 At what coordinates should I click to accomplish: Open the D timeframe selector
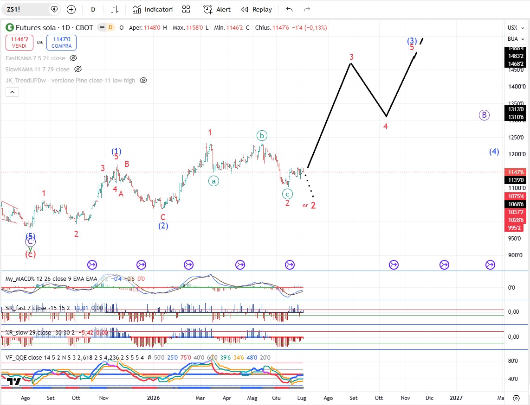[x=93, y=9]
